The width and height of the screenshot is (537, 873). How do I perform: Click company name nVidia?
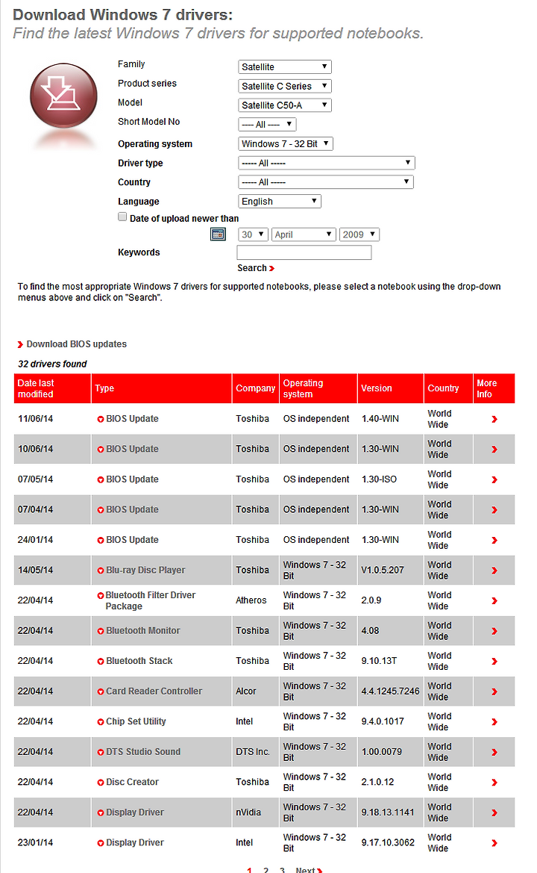tap(248, 813)
